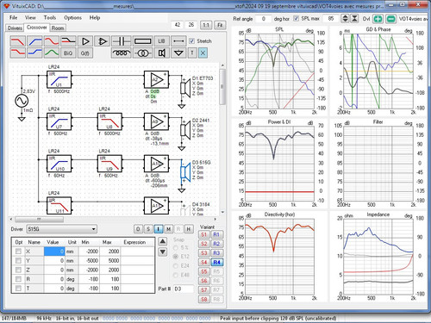The image size is (431, 323).
Task: Select the wire connection tool
Action: coord(178,41)
